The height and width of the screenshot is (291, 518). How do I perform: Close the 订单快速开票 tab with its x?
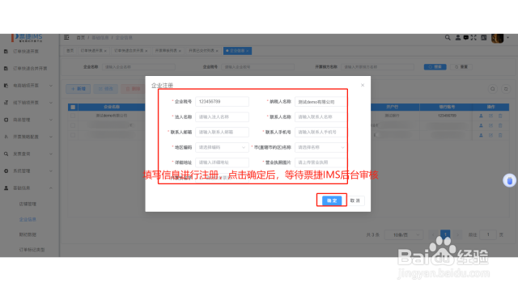click(x=105, y=51)
